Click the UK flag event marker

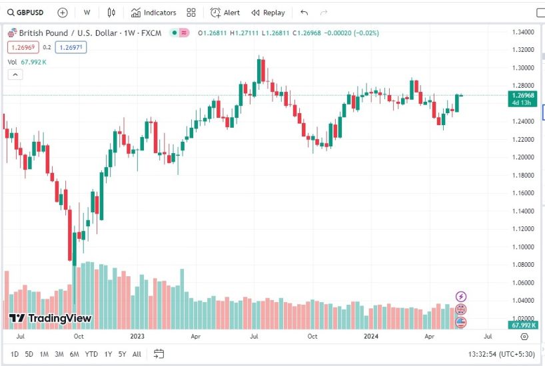460,309
